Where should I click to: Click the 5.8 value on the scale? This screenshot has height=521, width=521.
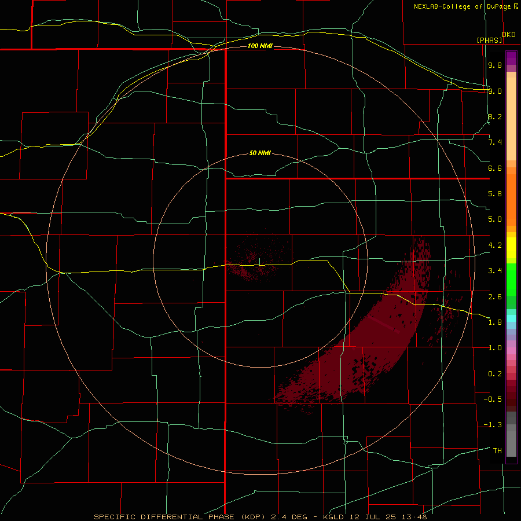pyautogui.click(x=495, y=194)
